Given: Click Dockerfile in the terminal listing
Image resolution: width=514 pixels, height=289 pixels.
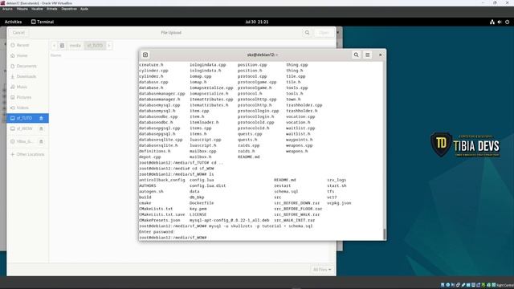Looking at the screenshot, I should pyautogui.click(x=202, y=203).
